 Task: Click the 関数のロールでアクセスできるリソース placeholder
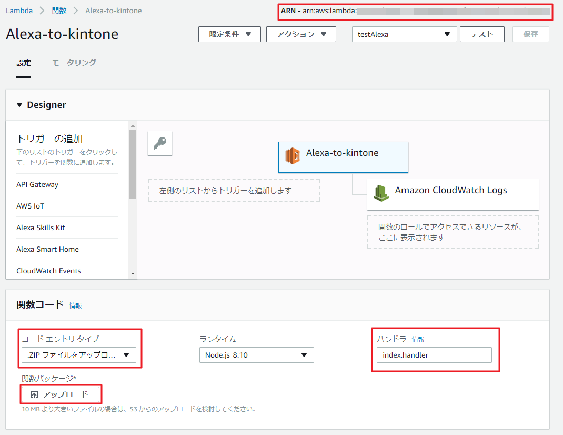[453, 232]
